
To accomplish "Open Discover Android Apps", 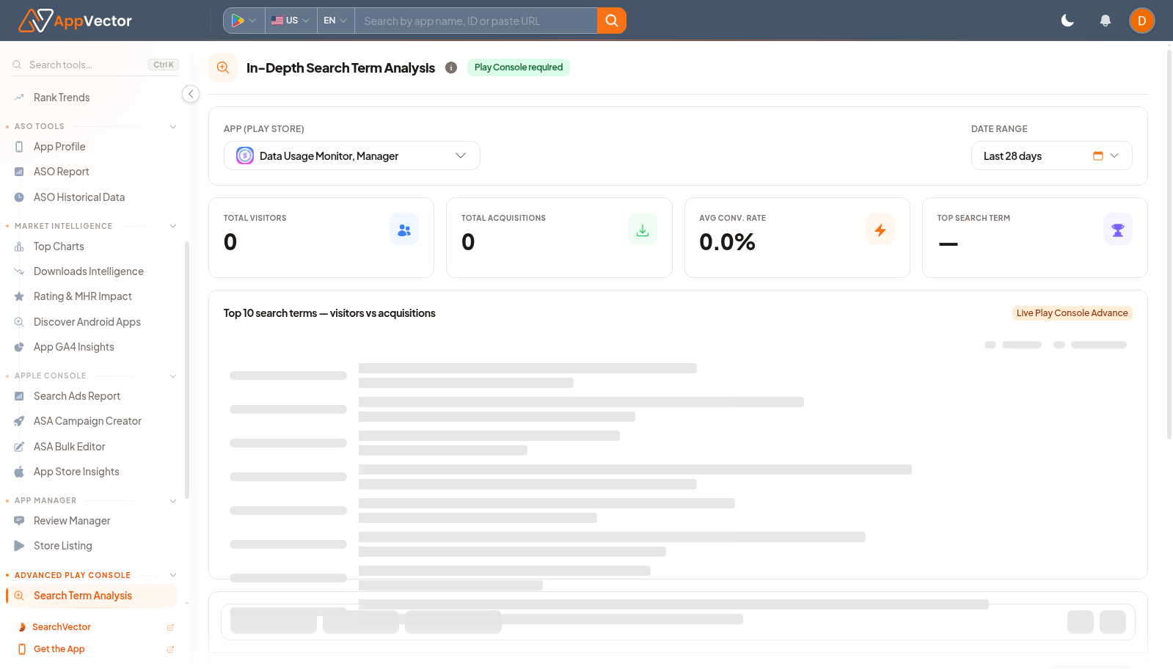I will [87, 322].
